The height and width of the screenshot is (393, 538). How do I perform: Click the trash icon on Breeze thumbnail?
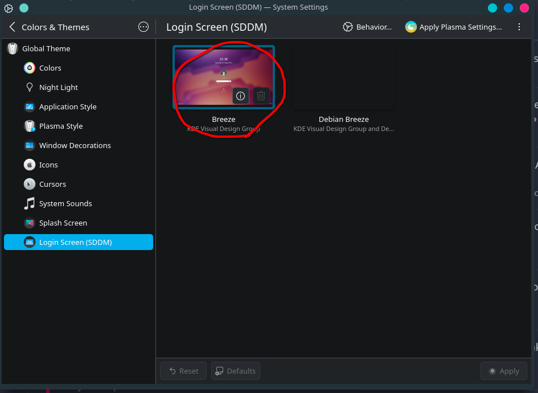(261, 96)
